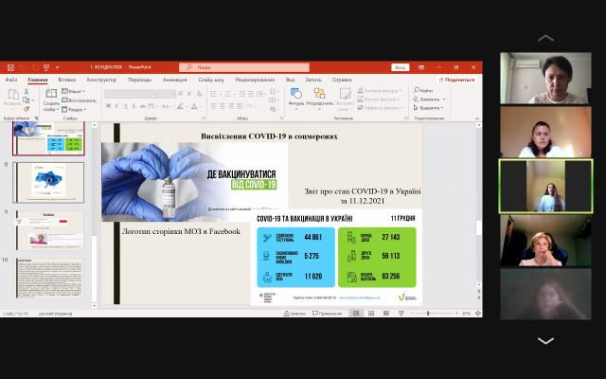
Task: Switch to slide sorter view icon
Action: [371, 314]
